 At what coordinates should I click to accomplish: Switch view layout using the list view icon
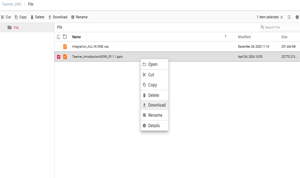289,17
